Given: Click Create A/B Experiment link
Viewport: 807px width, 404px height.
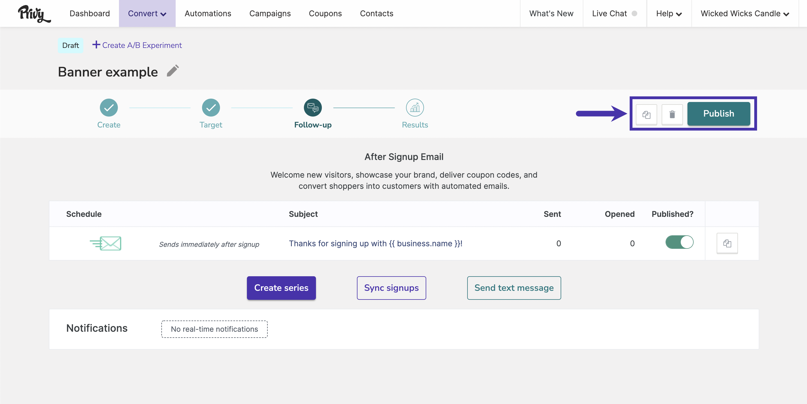Looking at the screenshot, I should tap(137, 45).
